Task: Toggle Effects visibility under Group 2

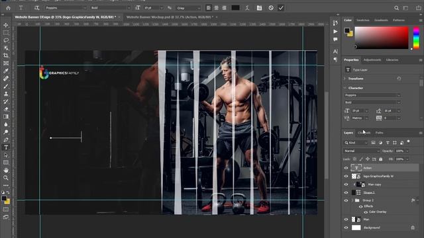Action: click(360, 206)
